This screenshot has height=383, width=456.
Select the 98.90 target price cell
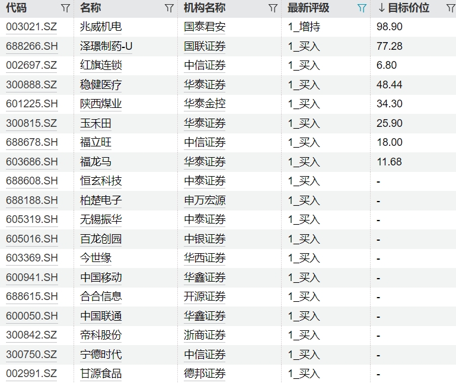389,27
